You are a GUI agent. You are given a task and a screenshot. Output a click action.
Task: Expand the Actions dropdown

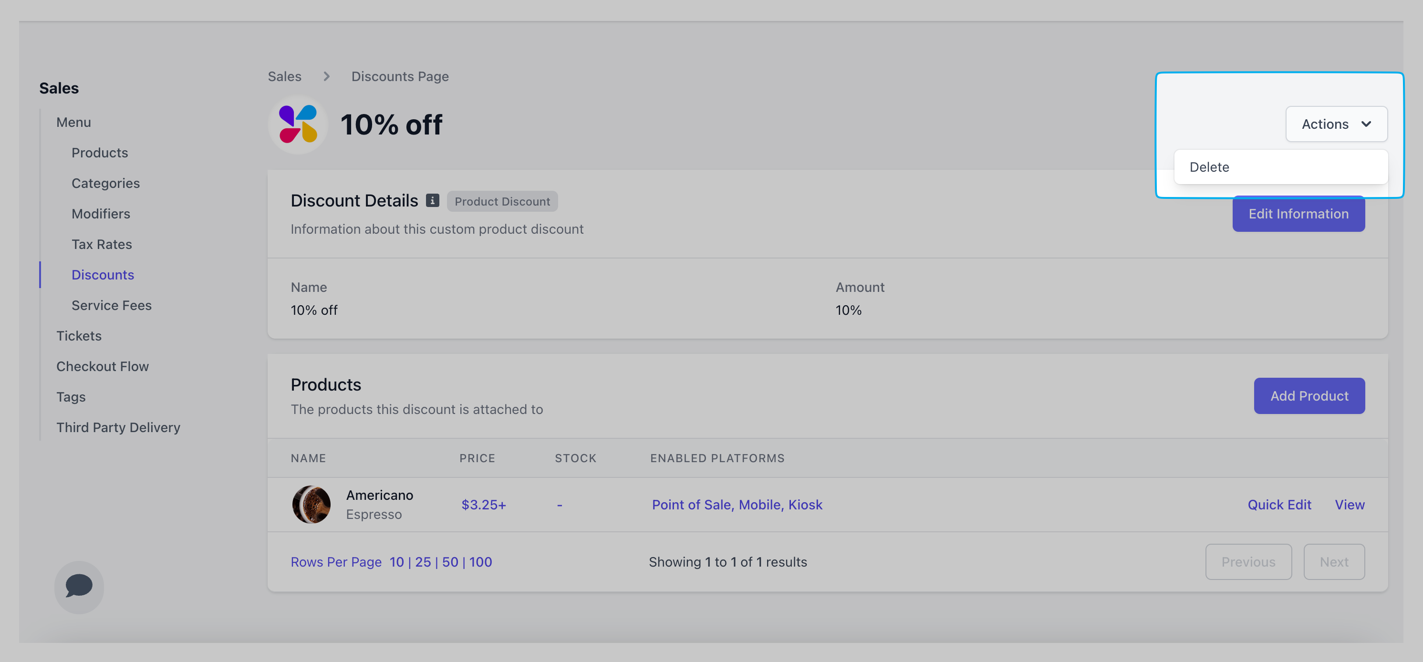pyautogui.click(x=1336, y=124)
